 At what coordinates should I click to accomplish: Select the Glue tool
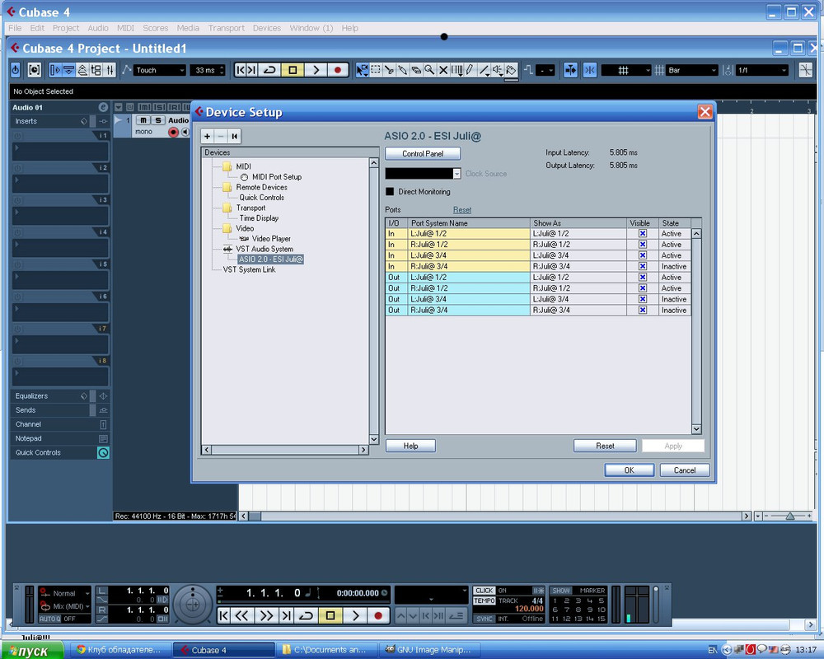click(x=403, y=70)
